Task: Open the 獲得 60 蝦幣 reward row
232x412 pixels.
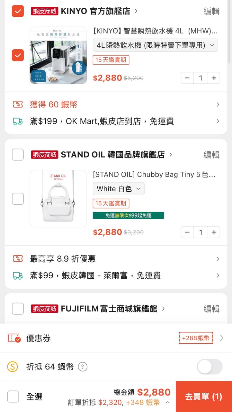Action: 116,104
